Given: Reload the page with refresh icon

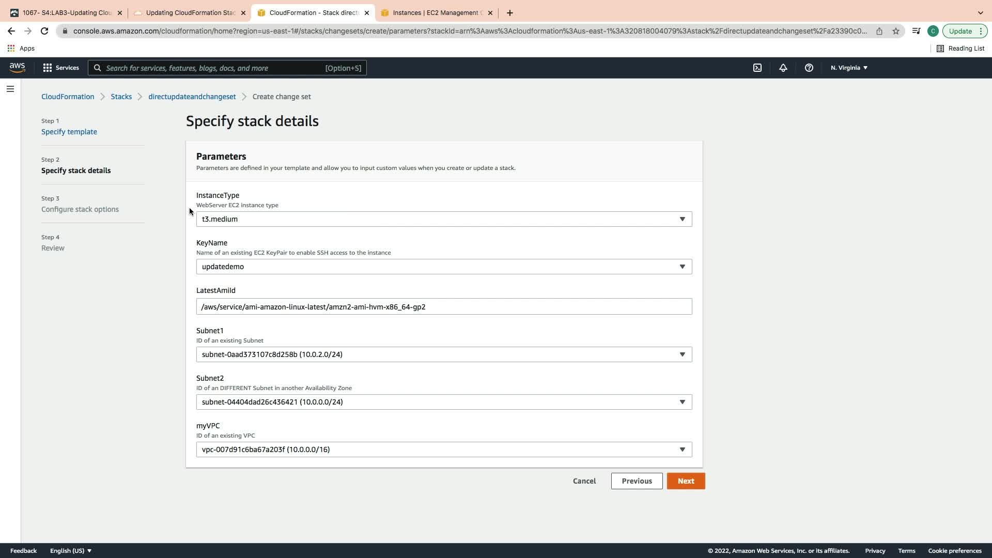Looking at the screenshot, I should [x=44, y=31].
